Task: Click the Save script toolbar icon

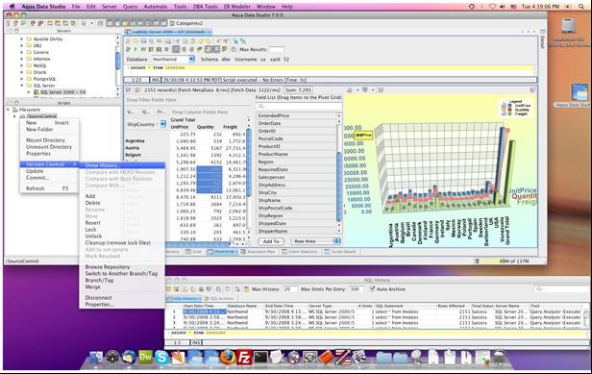Action: coord(143,41)
